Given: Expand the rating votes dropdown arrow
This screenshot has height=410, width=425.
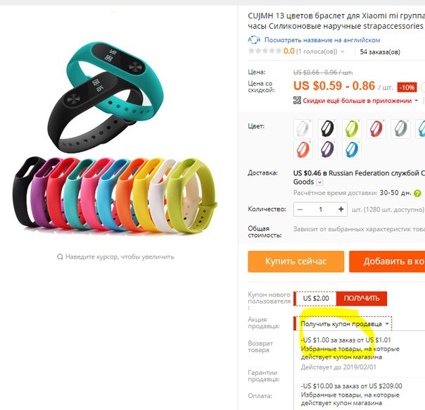Looking at the screenshot, I should click(x=343, y=51).
